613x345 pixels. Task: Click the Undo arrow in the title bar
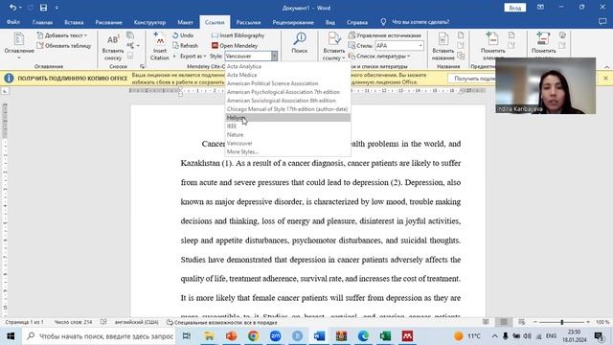(12, 8)
